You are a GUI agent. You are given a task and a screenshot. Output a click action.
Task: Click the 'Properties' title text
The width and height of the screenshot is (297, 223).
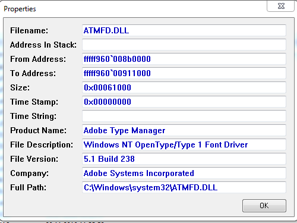[20, 9]
